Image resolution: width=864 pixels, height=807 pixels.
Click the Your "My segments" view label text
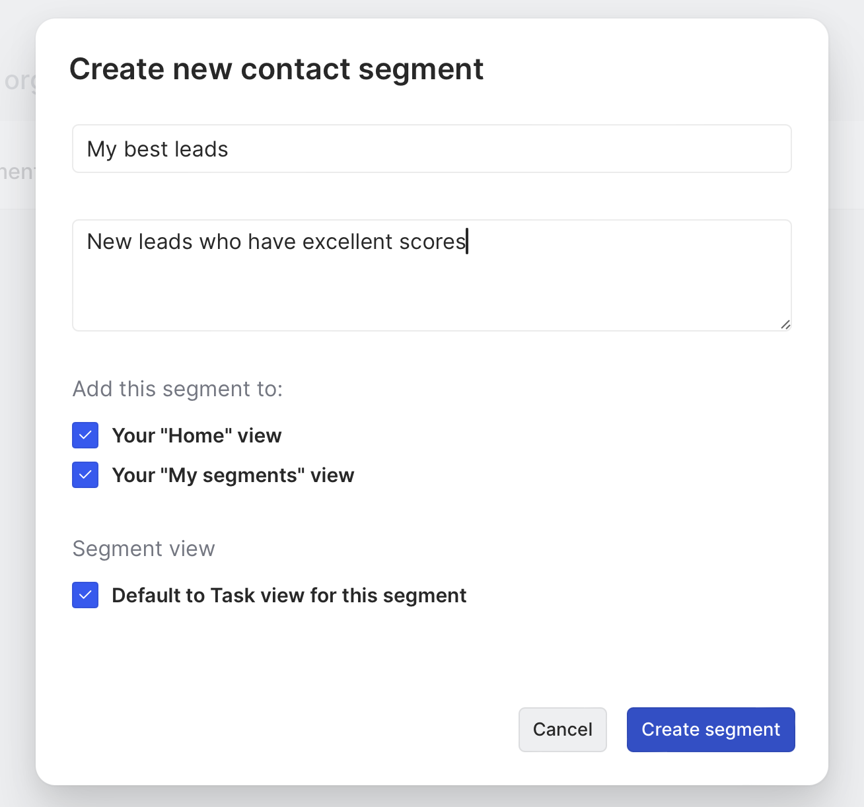(x=233, y=475)
